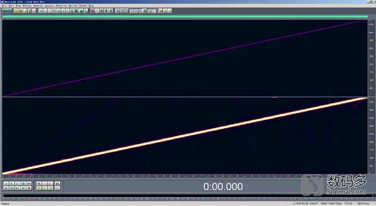The height and width of the screenshot is (206, 376).
Task: Open the Analyze menu
Action: click(x=49, y=6)
